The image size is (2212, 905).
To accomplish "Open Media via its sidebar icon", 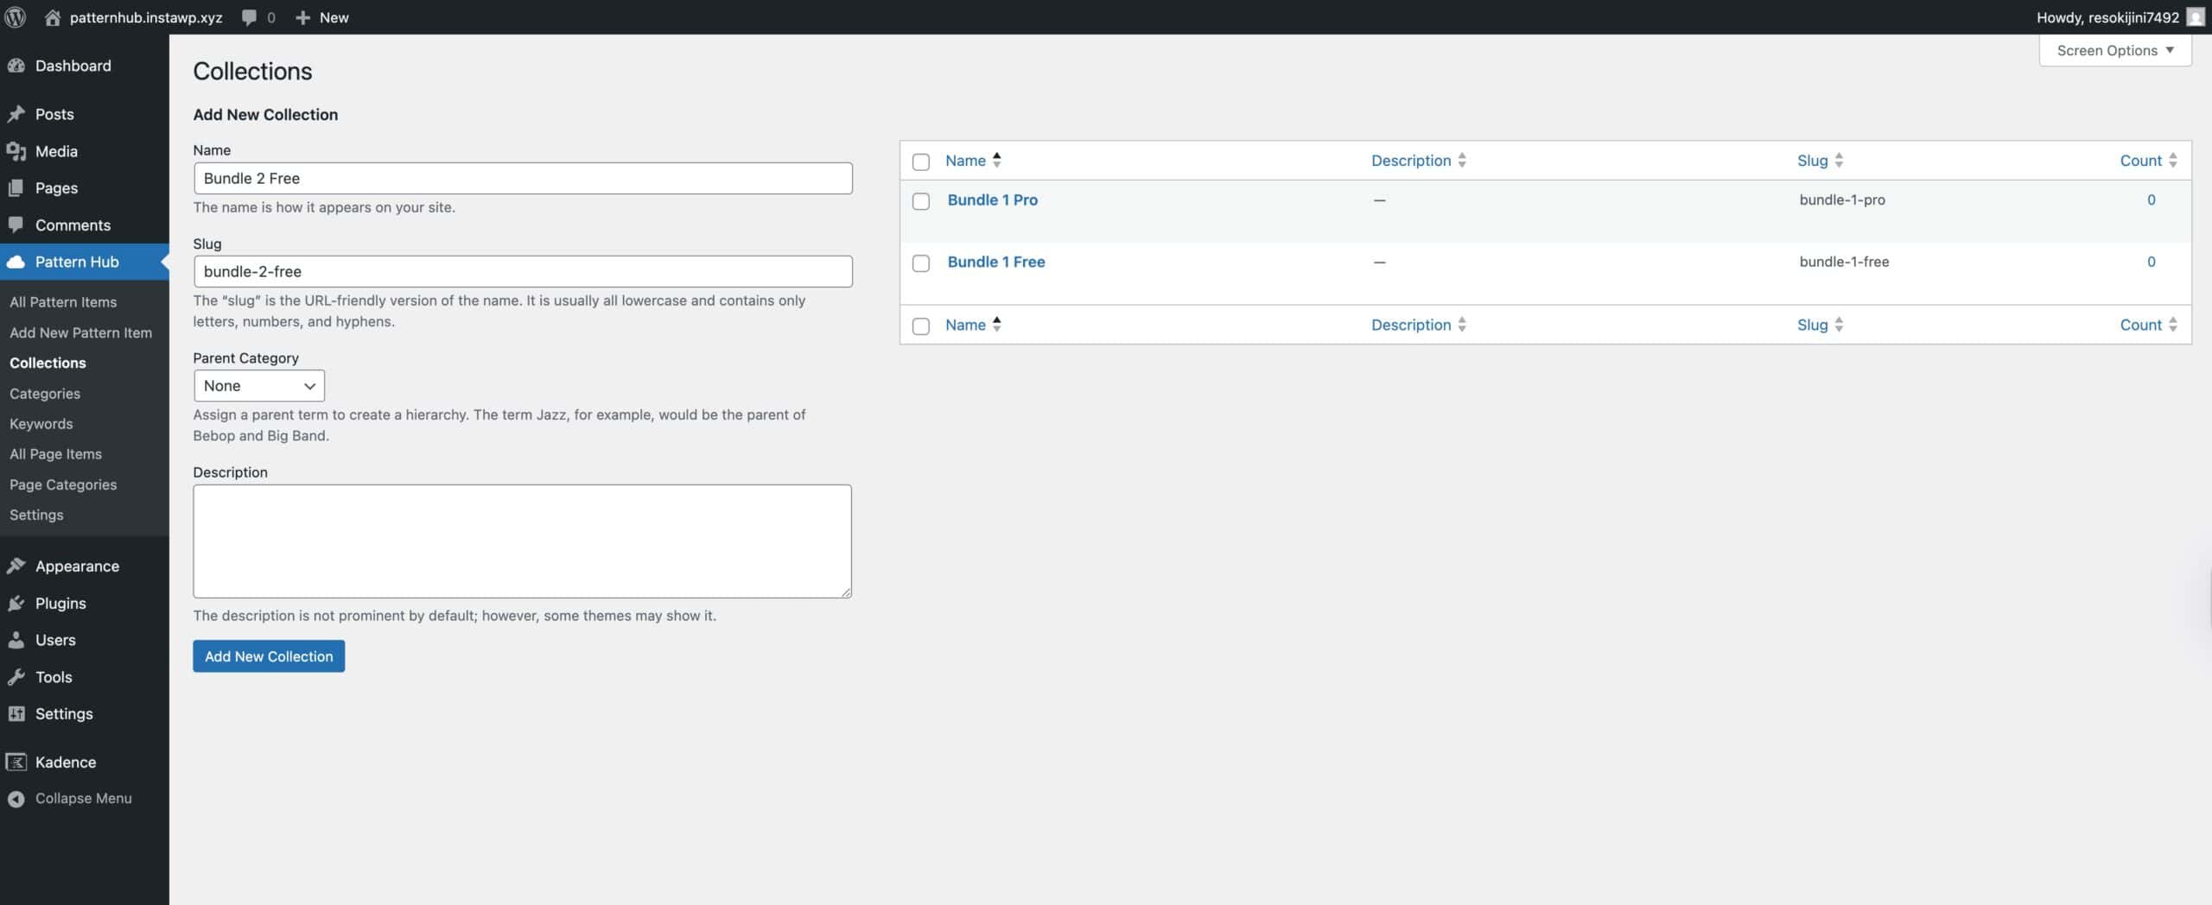I will 16,151.
